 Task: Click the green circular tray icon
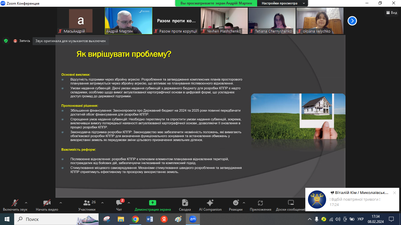324,219
